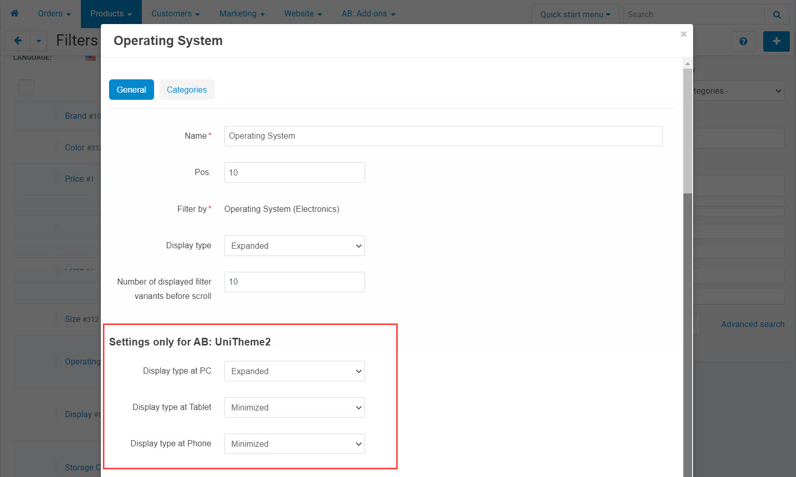The image size is (796, 477).
Task: Open the Website menu
Action: [303, 14]
